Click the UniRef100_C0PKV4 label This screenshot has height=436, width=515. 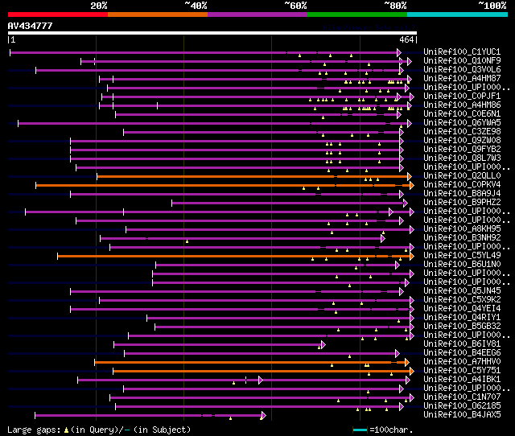(x=462, y=185)
